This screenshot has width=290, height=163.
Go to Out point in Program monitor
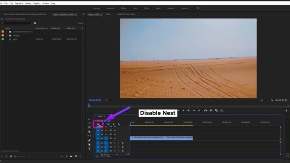[199, 110]
